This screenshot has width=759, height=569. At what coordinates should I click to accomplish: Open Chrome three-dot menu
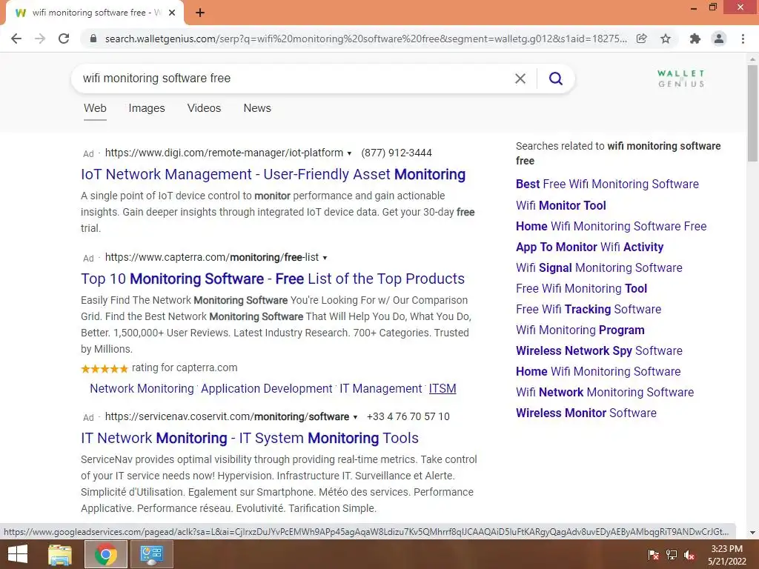(743, 39)
